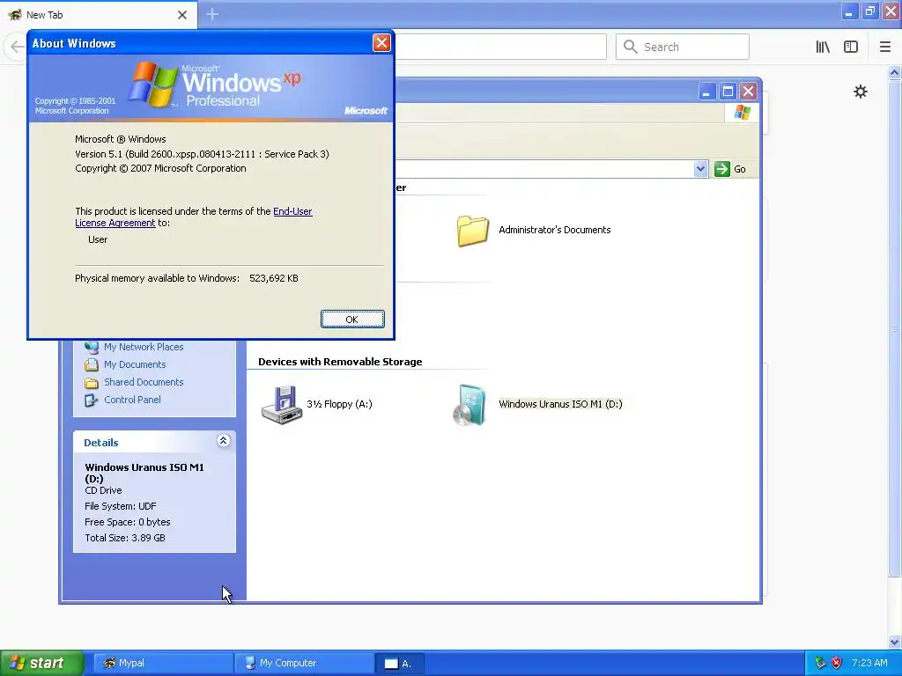
Task: Select Windows Uranus ISO M1 (D:) drive icon
Action: 469,405
